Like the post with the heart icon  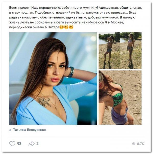point(12,144)
